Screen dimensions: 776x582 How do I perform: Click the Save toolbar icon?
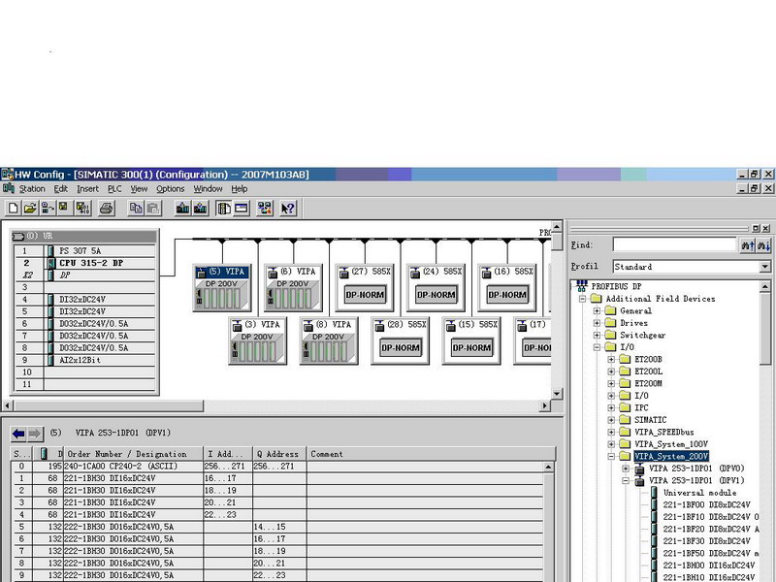64,209
